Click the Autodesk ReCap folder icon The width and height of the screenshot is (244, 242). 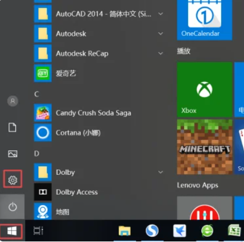(43, 54)
